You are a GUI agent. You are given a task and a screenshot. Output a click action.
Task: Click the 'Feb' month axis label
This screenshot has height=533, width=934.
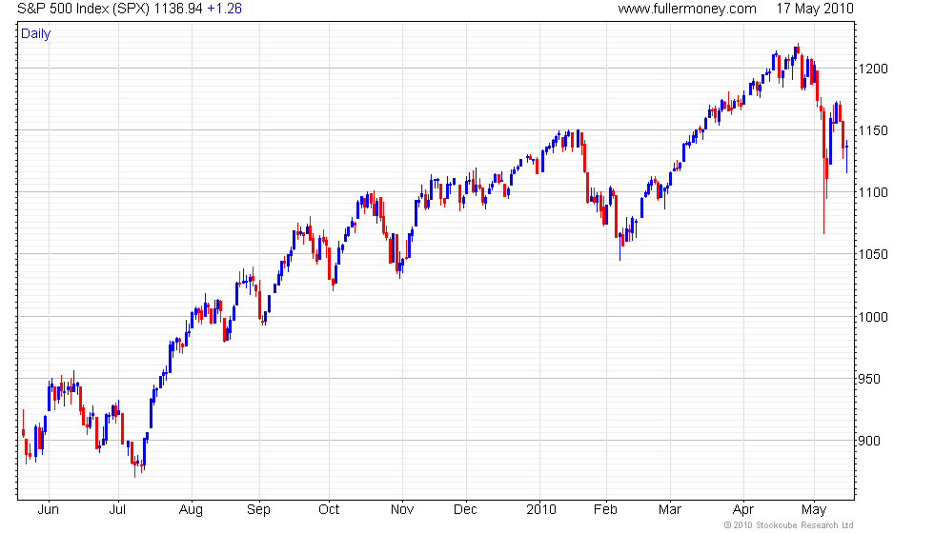pyautogui.click(x=606, y=510)
